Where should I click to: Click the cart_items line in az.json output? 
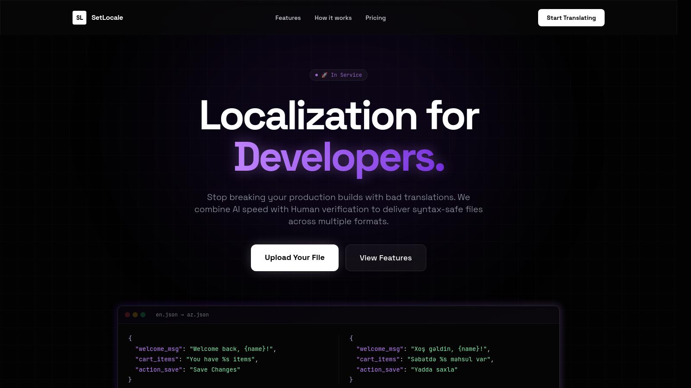(425, 359)
